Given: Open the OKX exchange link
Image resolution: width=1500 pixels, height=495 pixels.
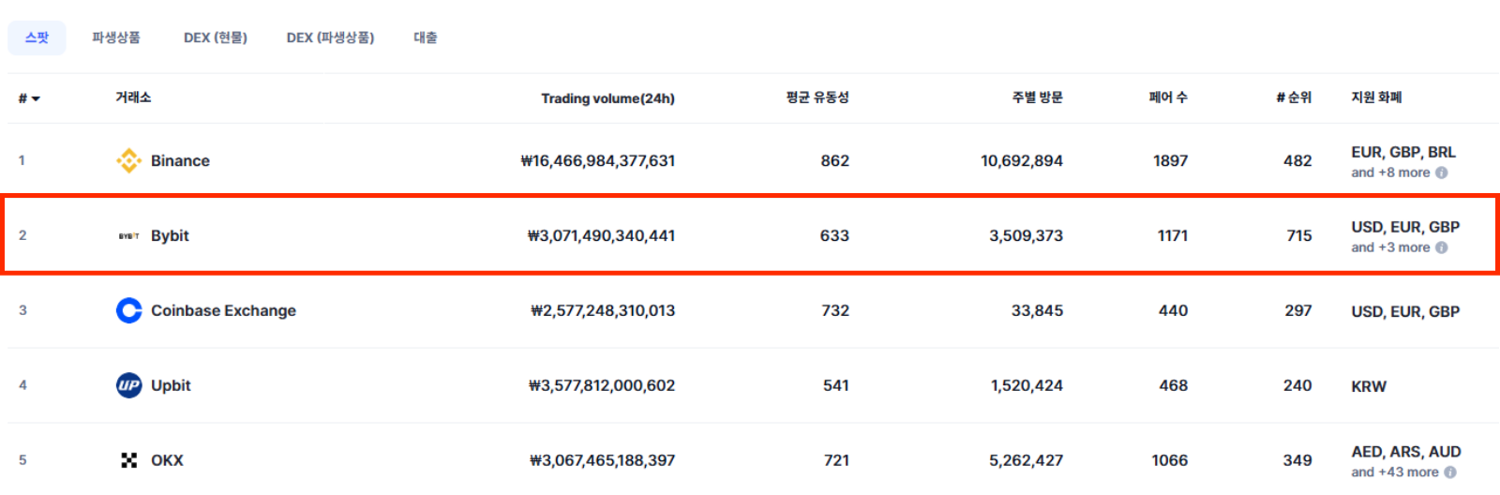Looking at the screenshot, I should pos(167,460).
